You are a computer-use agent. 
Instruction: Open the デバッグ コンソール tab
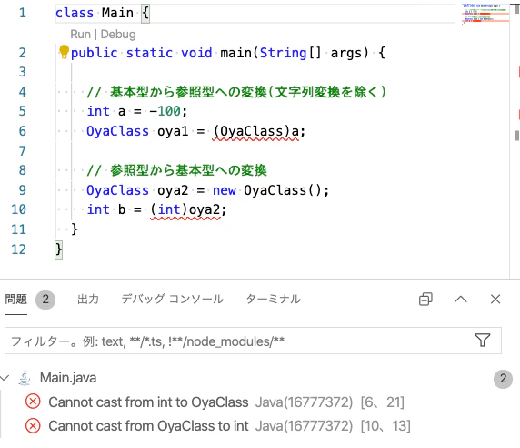pos(172,300)
